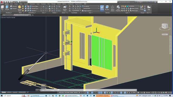Close the command line window
The height and width of the screenshot is (97, 173).
pyautogui.click(x=37, y=90)
